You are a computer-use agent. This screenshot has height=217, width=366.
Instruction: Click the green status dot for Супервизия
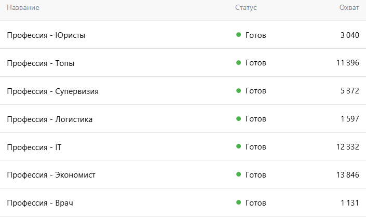(239, 91)
